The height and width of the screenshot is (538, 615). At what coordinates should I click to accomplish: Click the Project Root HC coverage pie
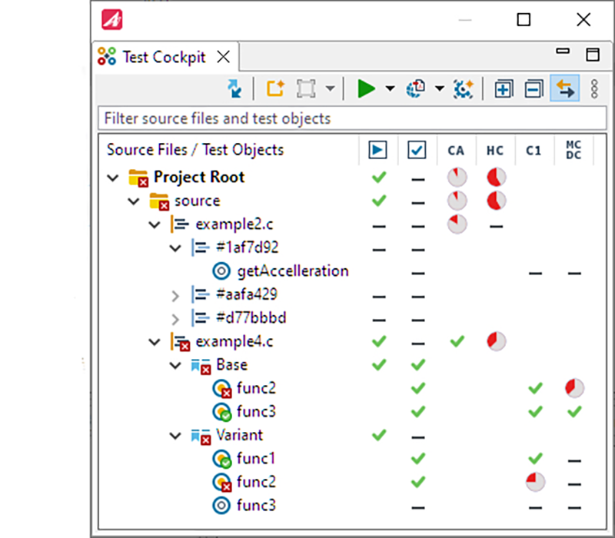pyautogui.click(x=496, y=178)
